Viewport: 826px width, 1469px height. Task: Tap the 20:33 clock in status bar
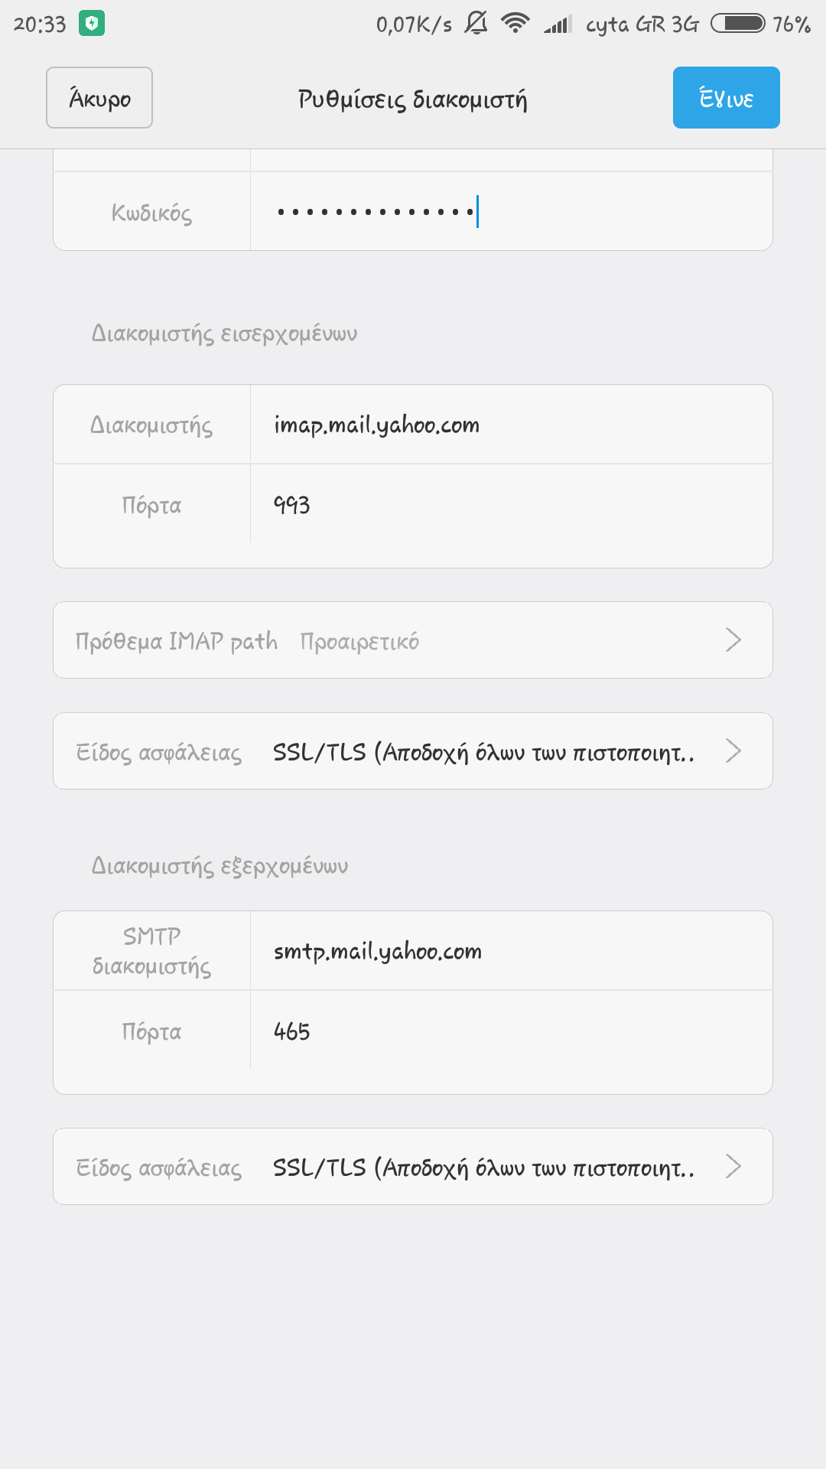(40, 24)
